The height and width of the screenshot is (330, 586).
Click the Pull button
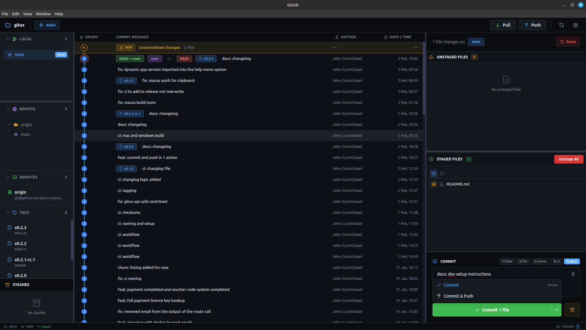(x=503, y=25)
